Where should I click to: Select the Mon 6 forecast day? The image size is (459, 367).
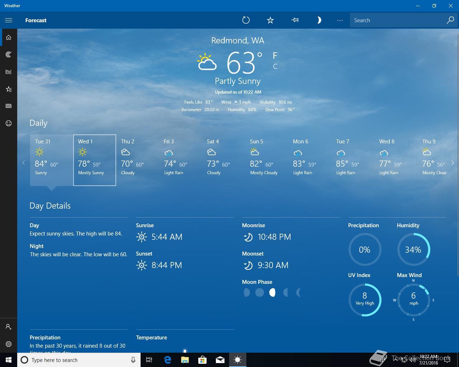tap(310, 160)
